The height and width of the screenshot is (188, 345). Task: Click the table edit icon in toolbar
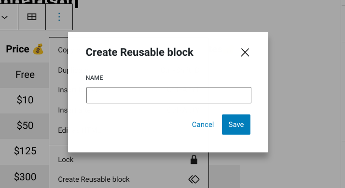coord(32,17)
